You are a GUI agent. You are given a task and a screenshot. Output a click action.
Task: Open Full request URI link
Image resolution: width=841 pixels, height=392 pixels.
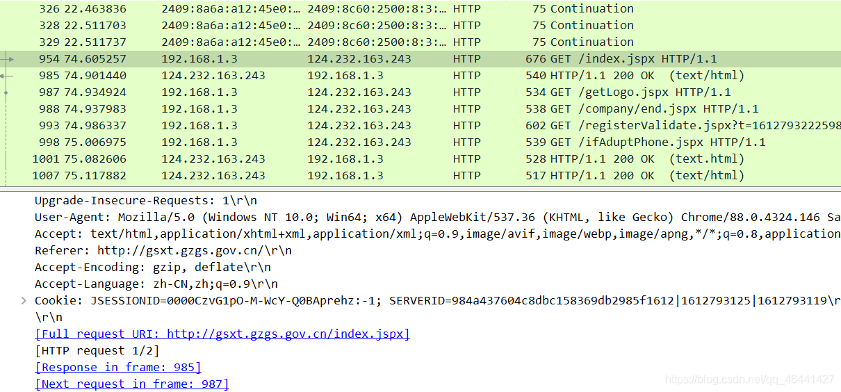[222, 334]
